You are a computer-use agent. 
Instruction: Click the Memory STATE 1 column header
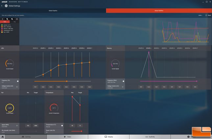(x=149, y=48)
